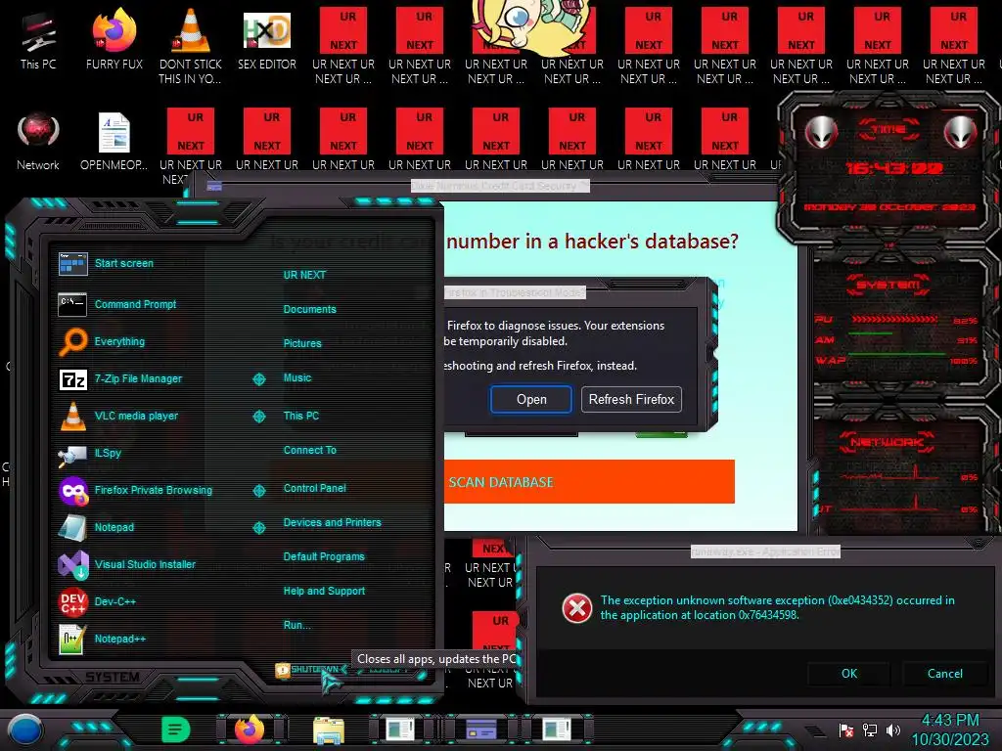The height and width of the screenshot is (751, 1002).
Task: Open File Explorer from the taskbar
Action: [329, 729]
